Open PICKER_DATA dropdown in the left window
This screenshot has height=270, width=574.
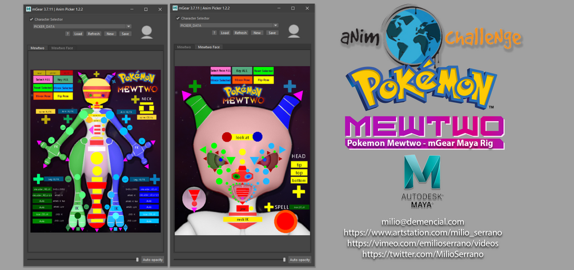coord(82,26)
